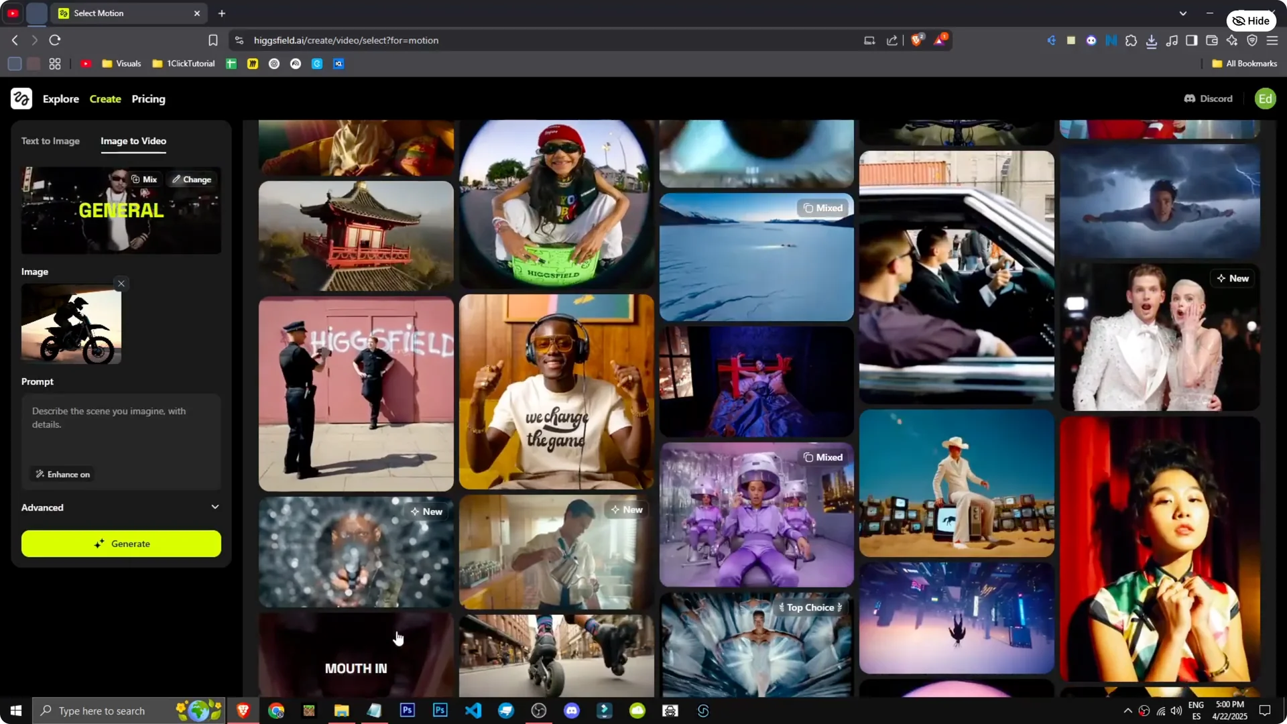Open Brave Shields in the address bar
The width and height of the screenshot is (1287, 724).
pos(917,40)
